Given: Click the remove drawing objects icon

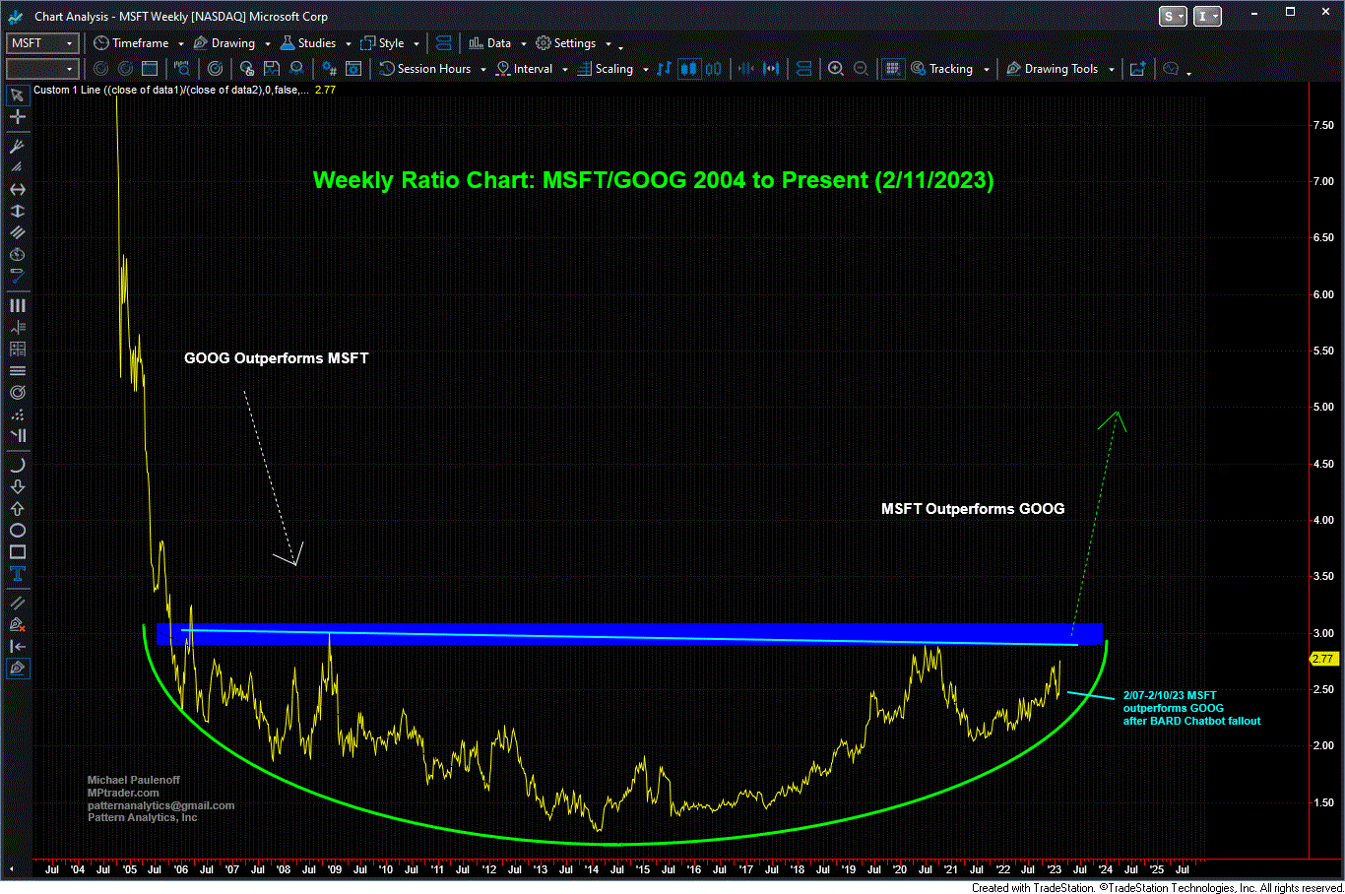Looking at the screenshot, I should coord(17,624).
